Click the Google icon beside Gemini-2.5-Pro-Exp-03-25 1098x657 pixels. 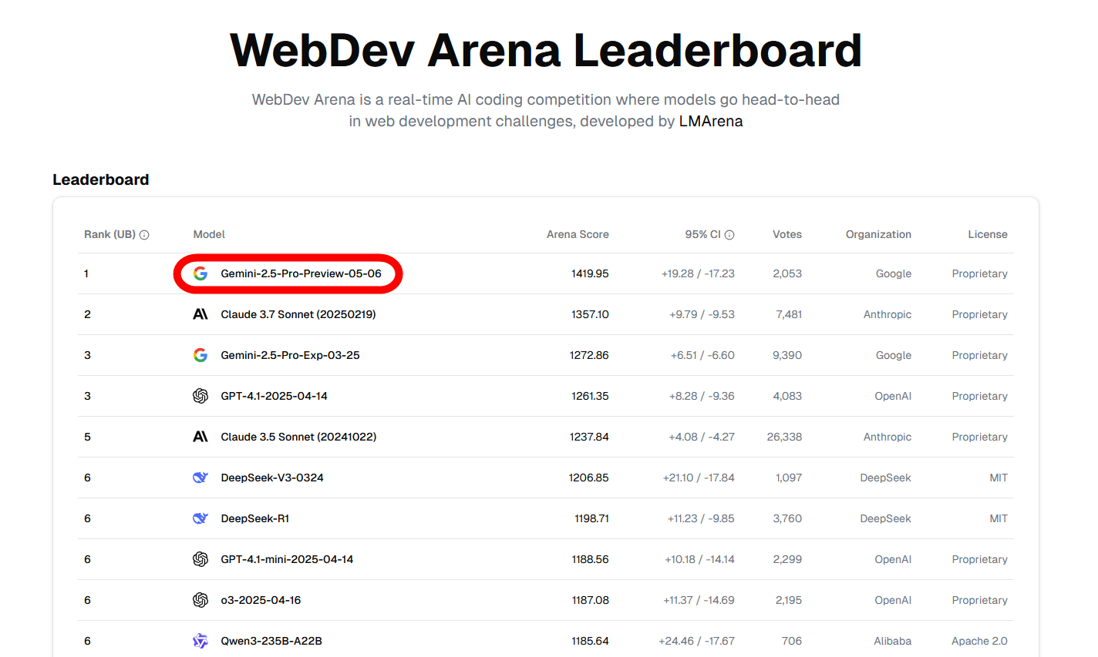click(200, 355)
